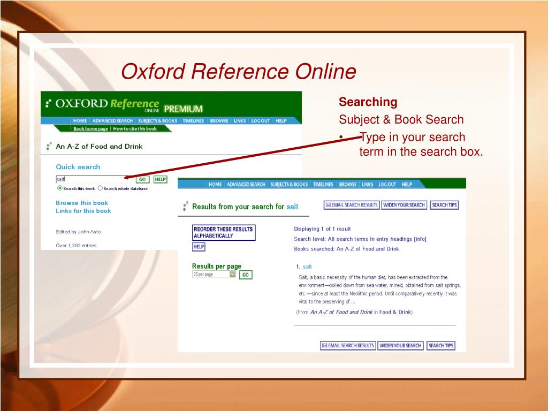The width and height of the screenshot is (548, 411).
Task: Select the Search whole database radio button
Action: pos(100,188)
